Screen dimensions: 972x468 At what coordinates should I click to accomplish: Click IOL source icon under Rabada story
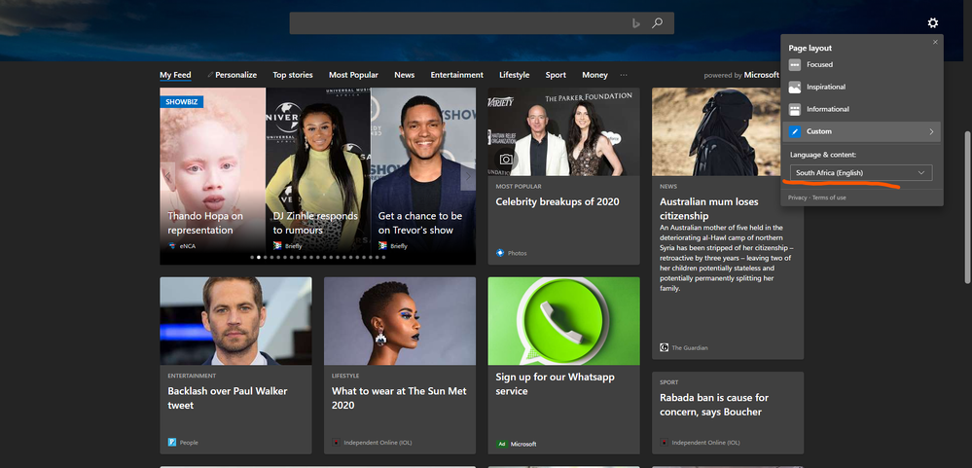664,443
